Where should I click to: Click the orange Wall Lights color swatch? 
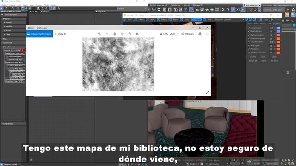pyautogui.click(x=278, y=46)
